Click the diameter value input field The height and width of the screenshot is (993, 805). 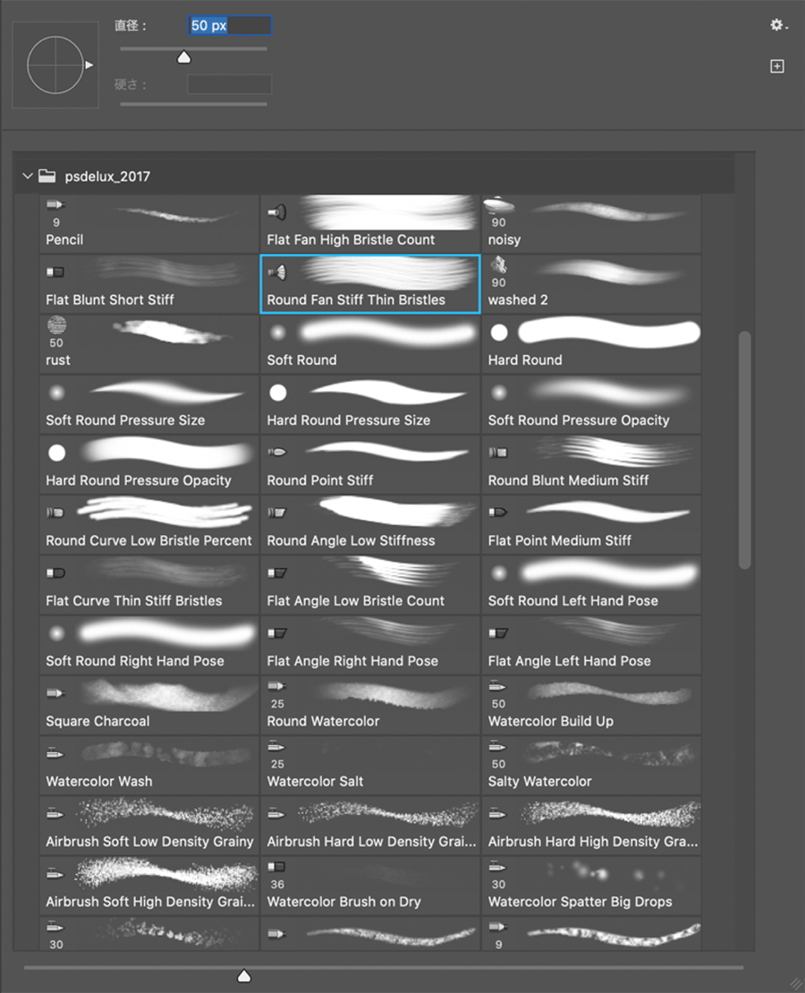(230, 25)
